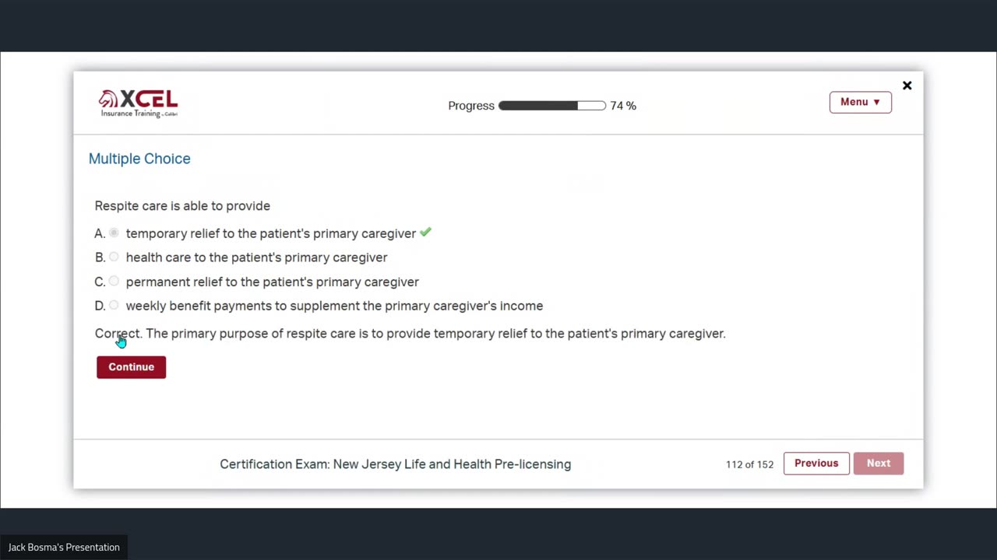This screenshot has width=997, height=560.
Task: Click the green correct-answer checkmark icon
Action: [x=425, y=232]
